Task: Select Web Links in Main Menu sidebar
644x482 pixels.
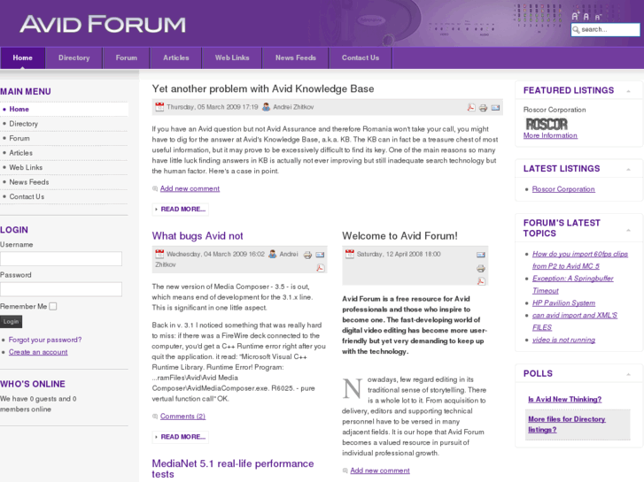Action: [64, 167]
